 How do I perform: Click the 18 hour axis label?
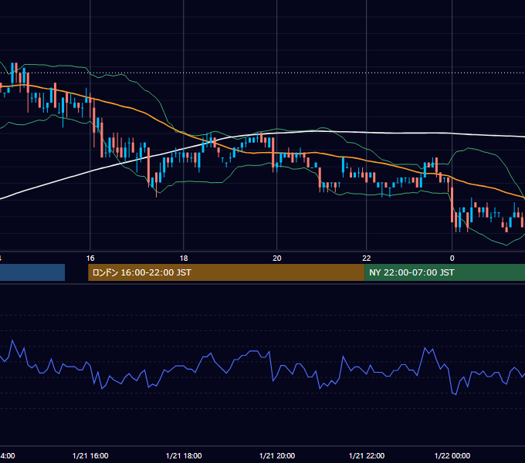coord(184,259)
